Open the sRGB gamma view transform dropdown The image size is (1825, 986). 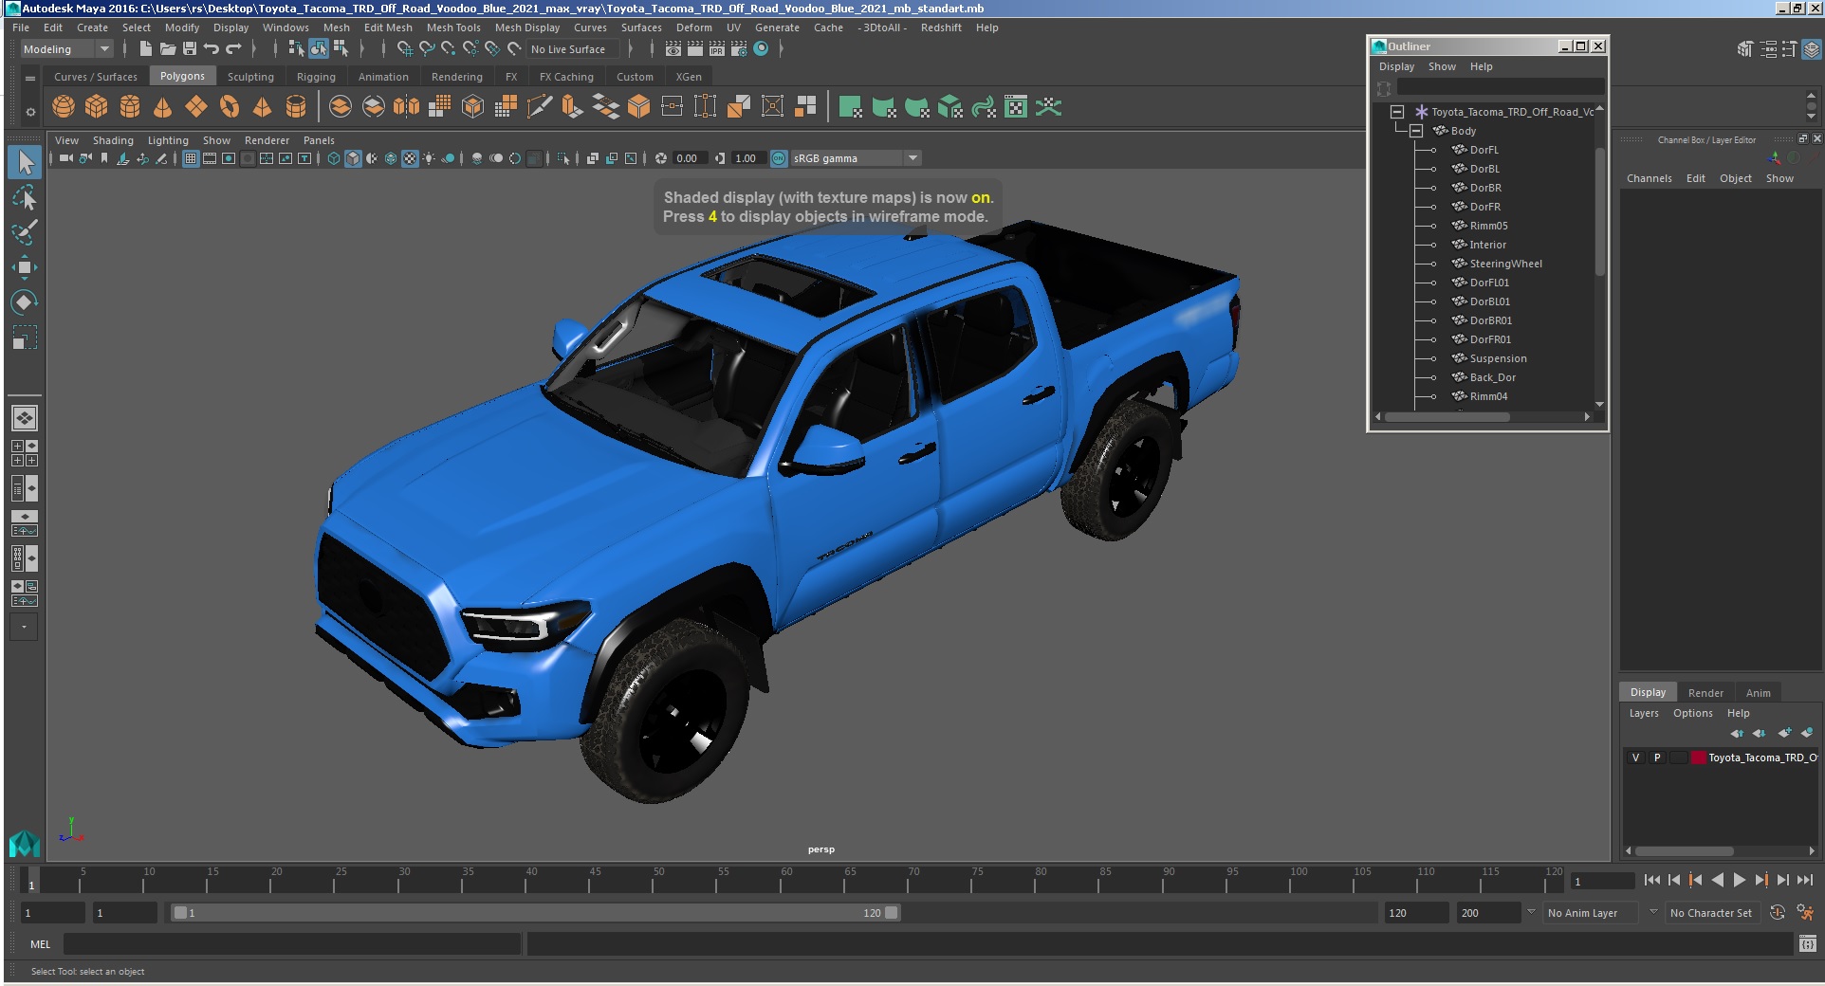856,158
